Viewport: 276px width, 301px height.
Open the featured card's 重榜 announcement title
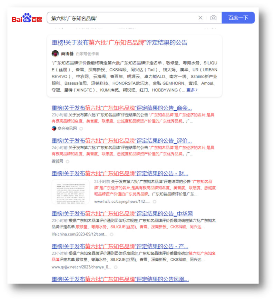(119, 43)
